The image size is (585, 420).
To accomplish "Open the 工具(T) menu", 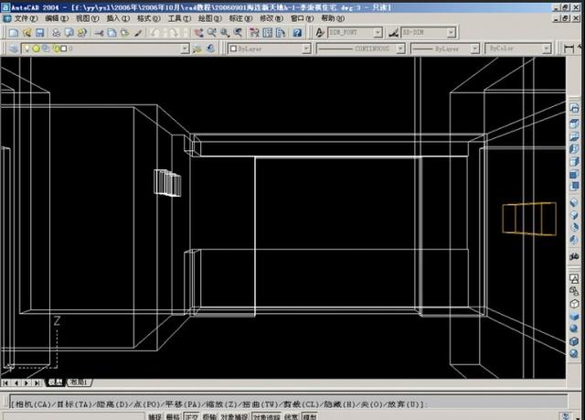I will [179, 18].
